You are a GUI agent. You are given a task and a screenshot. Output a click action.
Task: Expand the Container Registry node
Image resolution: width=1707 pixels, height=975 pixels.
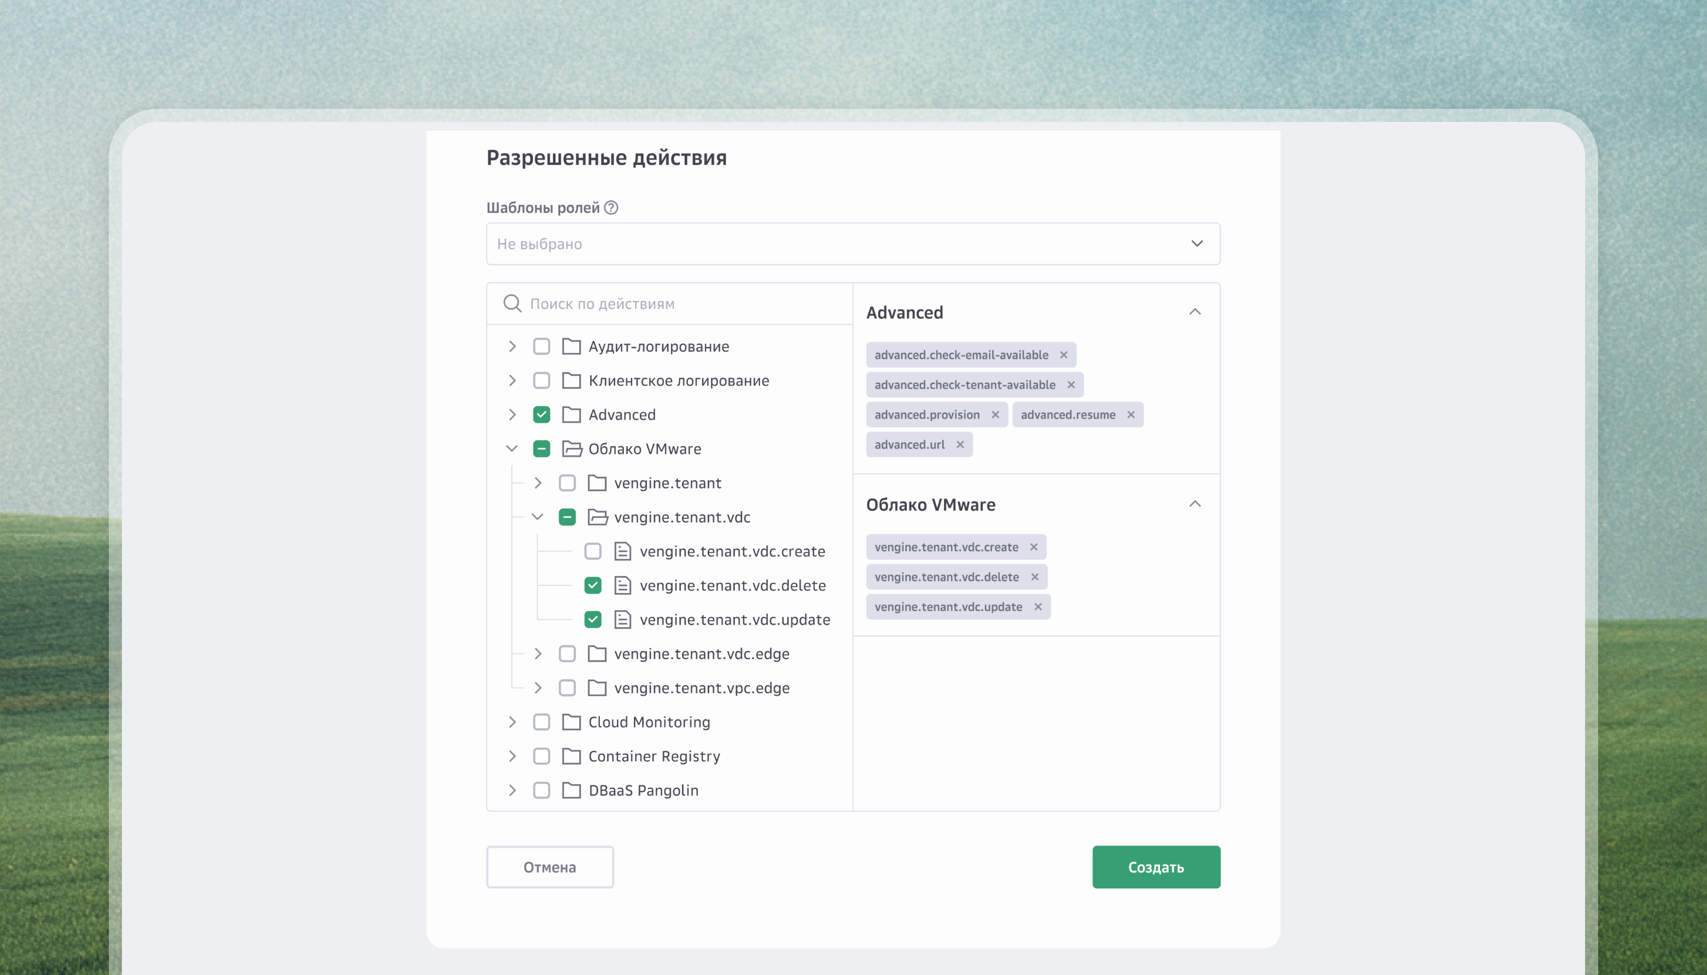coord(513,756)
